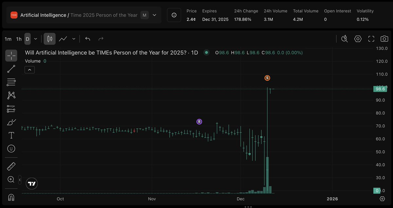Select the D daily timeframe
Screen dimensions: 393x208
click(x=28, y=39)
